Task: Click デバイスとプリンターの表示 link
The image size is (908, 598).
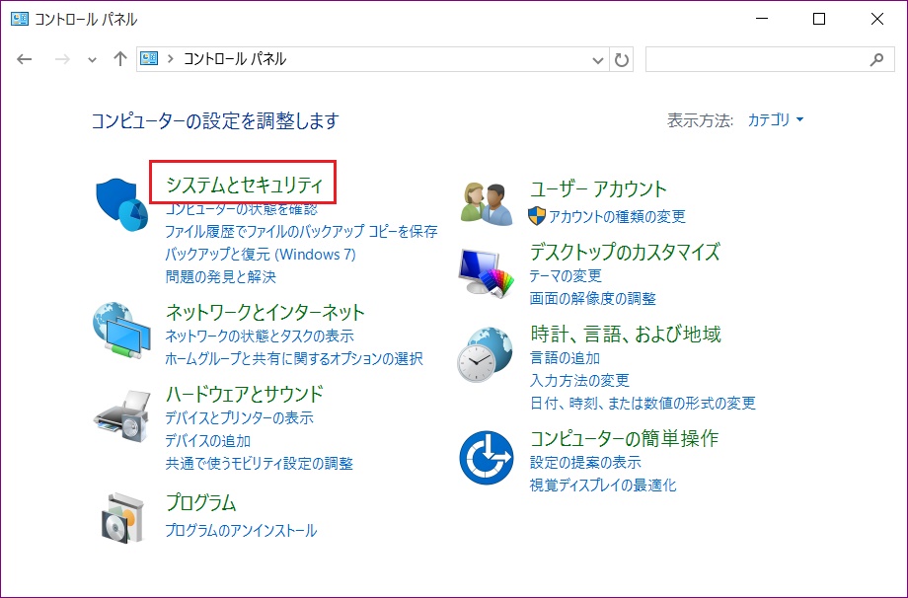Action: point(239,417)
